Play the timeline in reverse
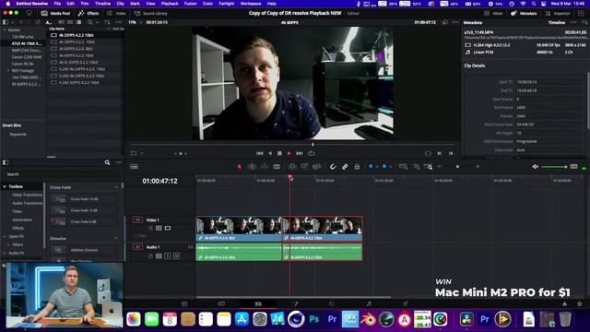Image resolution: width=590 pixels, height=332 pixels. coord(270,153)
